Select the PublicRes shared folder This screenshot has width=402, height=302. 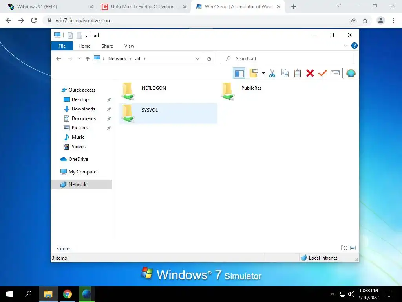point(268,91)
